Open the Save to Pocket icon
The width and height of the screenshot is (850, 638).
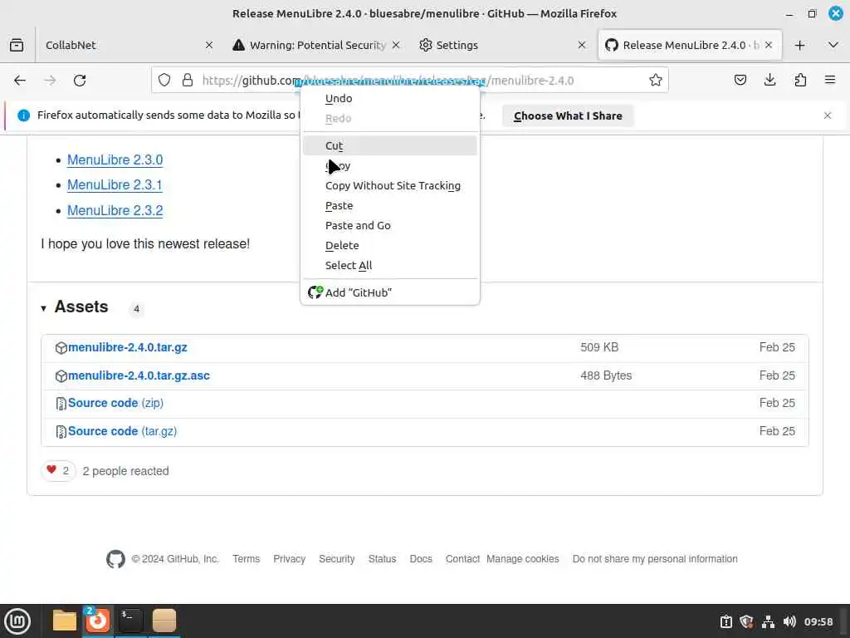point(740,81)
